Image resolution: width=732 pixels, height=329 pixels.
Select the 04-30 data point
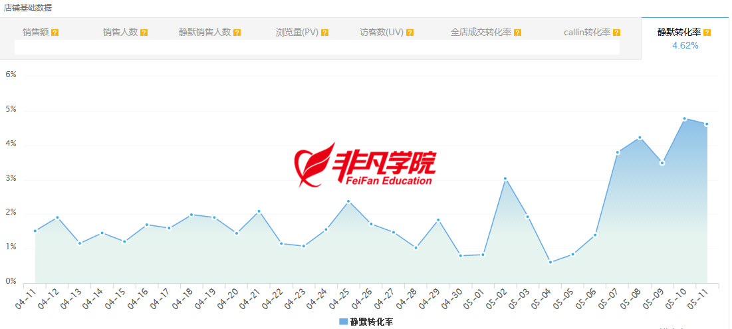(x=460, y=256)
